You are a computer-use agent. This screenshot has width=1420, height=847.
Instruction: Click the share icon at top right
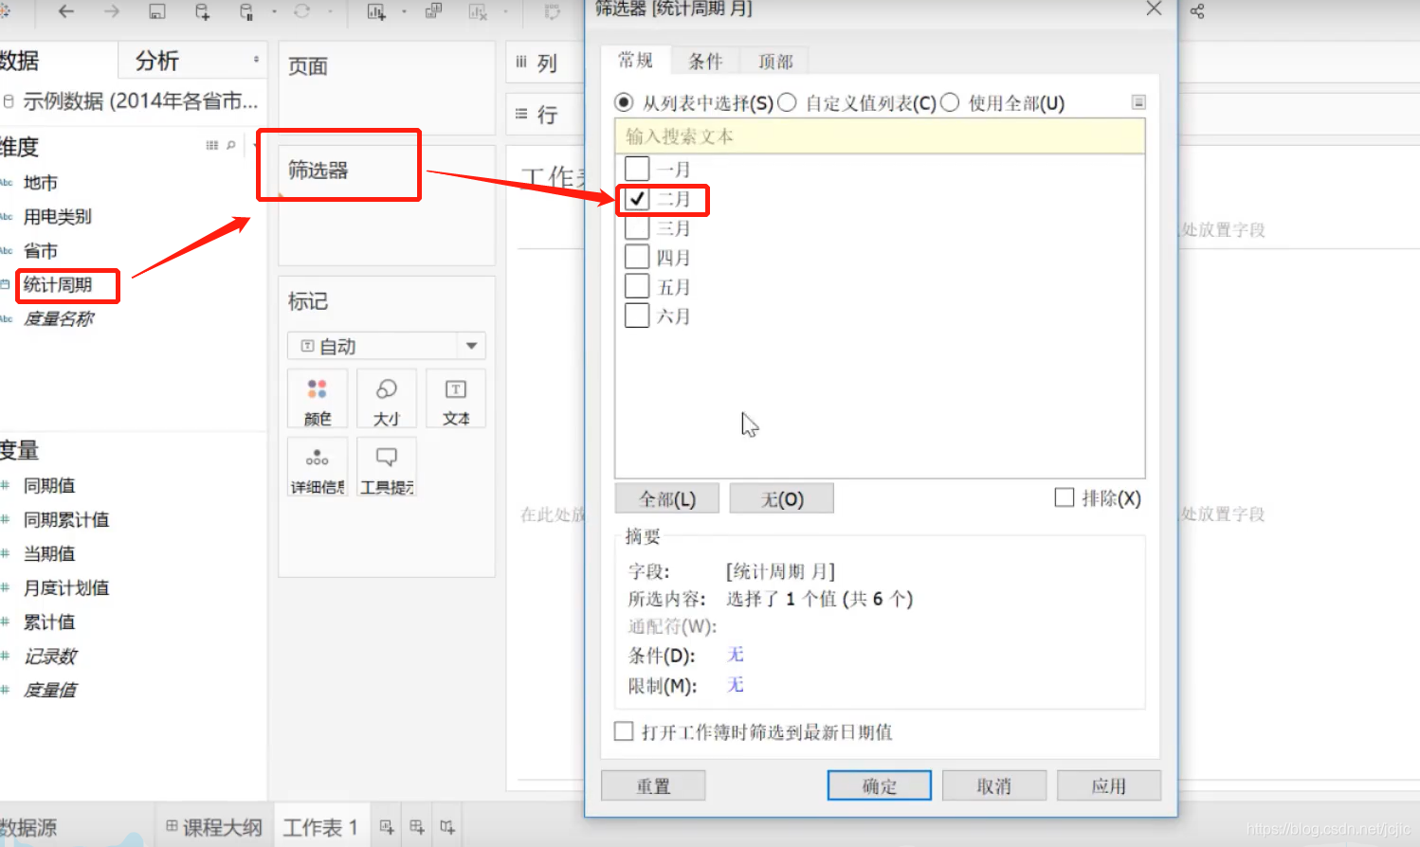click(x=1197, y=11)
